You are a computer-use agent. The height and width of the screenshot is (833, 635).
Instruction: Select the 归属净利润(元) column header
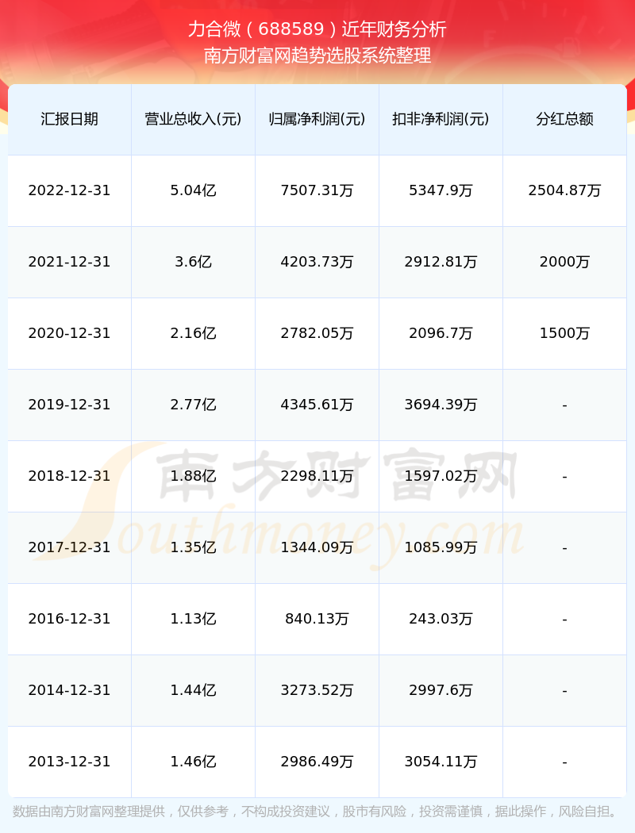(317, 119)
